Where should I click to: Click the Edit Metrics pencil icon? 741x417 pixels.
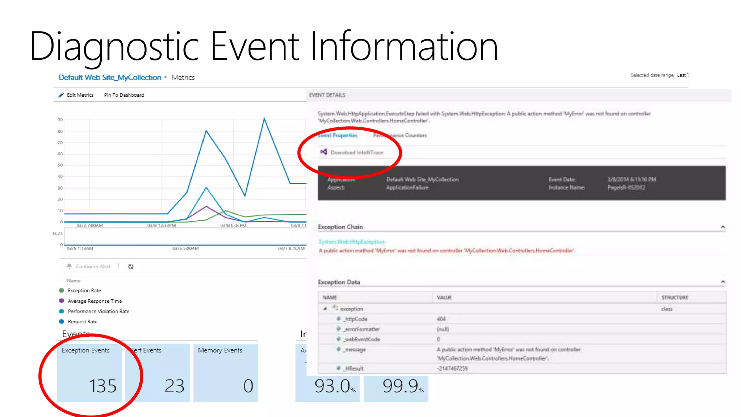tap(61, 95)
